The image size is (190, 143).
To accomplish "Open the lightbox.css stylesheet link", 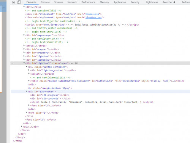I will point(93,18).
